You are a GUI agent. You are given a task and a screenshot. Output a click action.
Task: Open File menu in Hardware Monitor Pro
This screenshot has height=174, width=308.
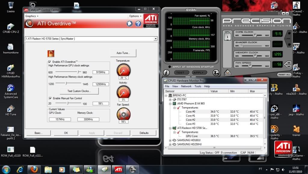(x=167, y=86)
